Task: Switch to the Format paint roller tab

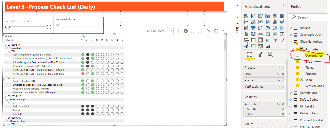Action: (260, 54)
